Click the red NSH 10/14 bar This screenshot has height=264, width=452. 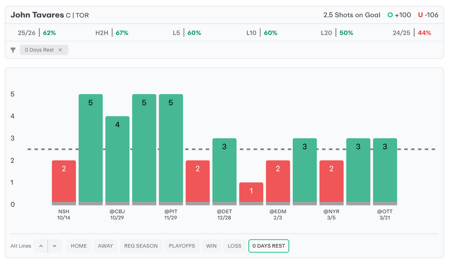coord(64,182)
